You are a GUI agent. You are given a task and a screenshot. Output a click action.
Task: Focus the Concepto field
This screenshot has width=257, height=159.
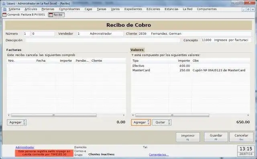[x=226, y=40]
